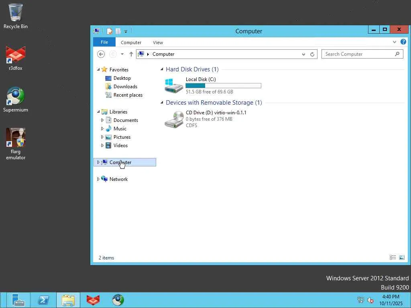Expand the Music library node
Viewport: 411px width, 308px height.
coord(102,129)
